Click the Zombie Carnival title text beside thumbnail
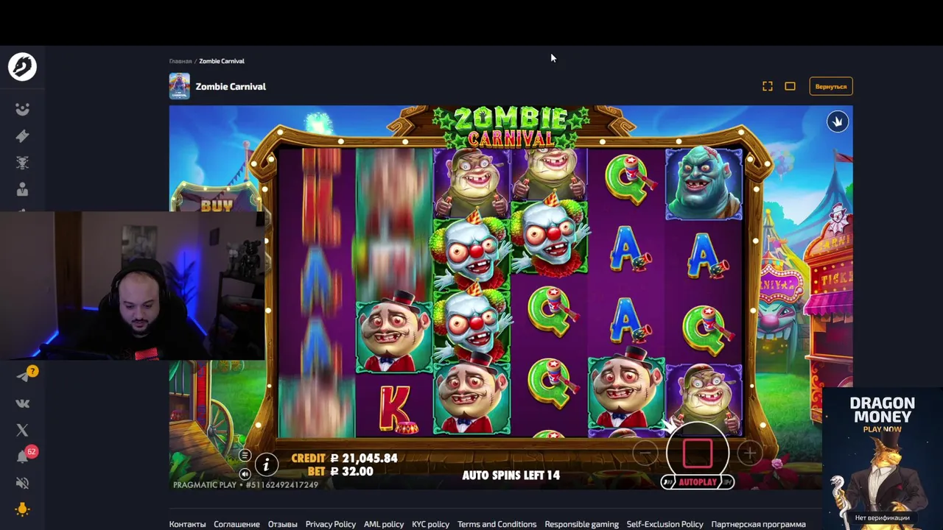The image size is (943, 530). click(x=231, y=86)
